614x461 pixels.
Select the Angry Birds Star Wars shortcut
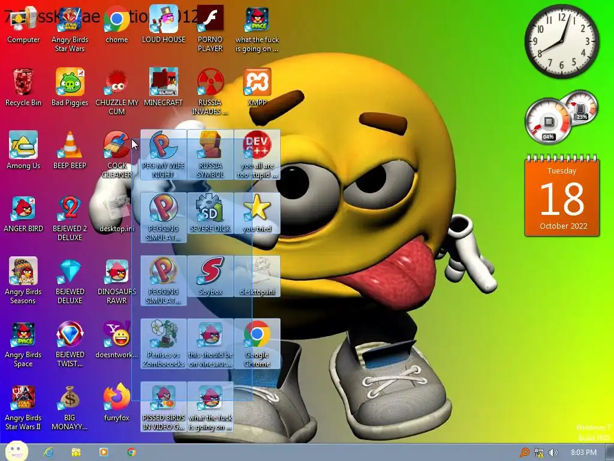pos(70,30)
